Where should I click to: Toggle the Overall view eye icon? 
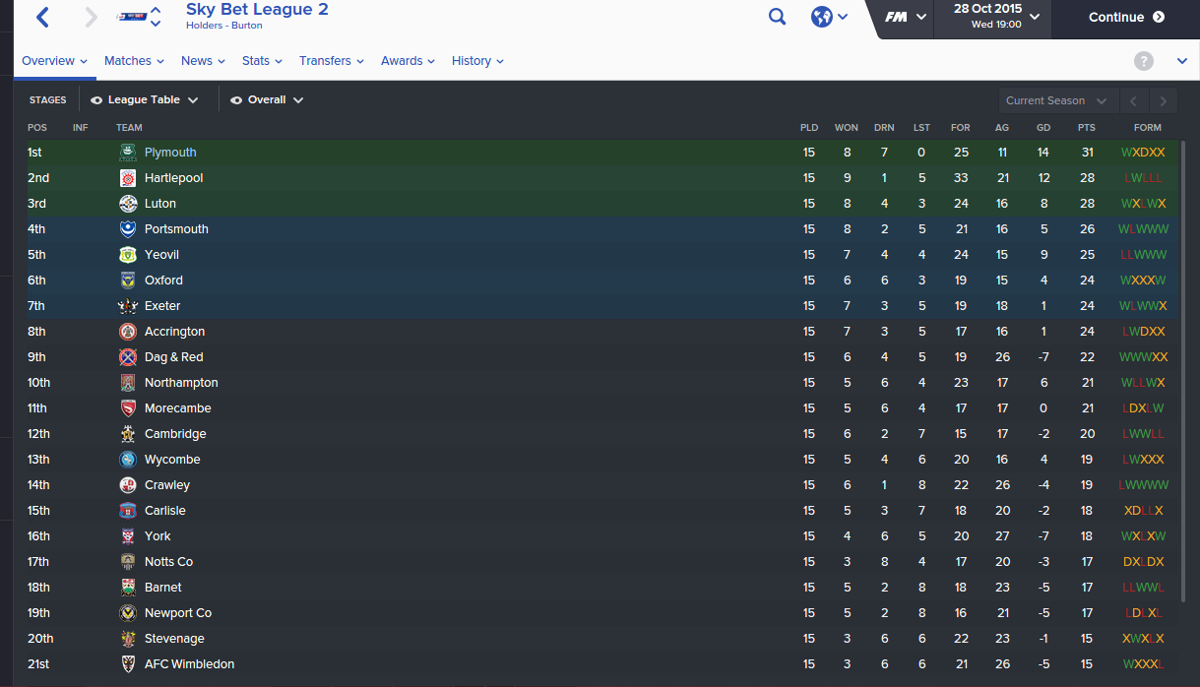236,100
